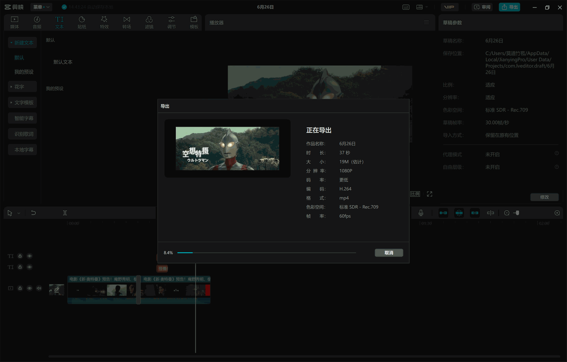Click the microphone record icon

421,213
